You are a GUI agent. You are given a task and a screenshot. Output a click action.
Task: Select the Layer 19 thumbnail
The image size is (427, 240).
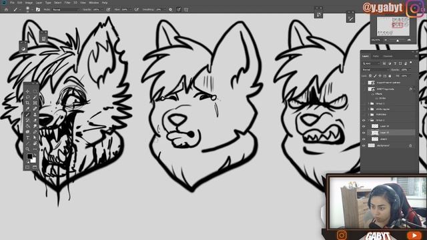(x=375, y=126)
